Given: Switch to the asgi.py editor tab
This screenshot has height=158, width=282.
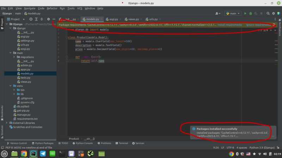Looking at the screenshot, I should click(113, 19).
